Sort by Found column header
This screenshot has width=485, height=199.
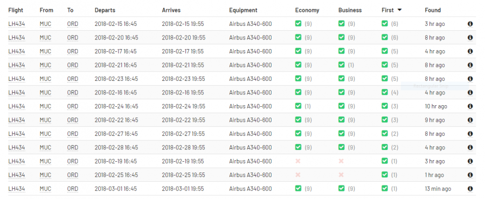(433, 10)
